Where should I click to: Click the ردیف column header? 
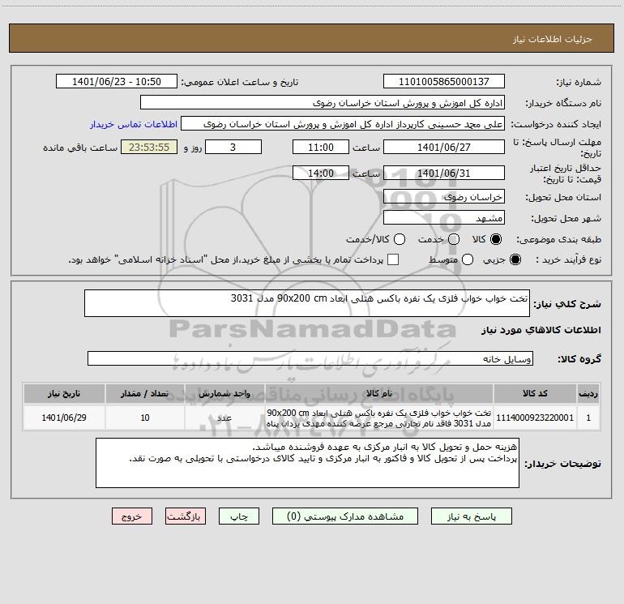pos(588,393)
